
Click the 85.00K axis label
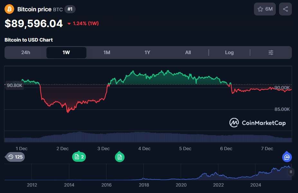282,109
